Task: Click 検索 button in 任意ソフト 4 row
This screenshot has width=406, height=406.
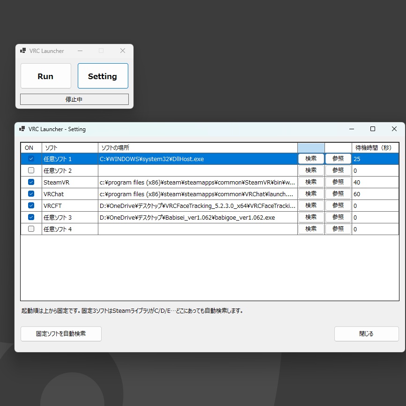Action: pyautogui.click(x=311, y=229)
